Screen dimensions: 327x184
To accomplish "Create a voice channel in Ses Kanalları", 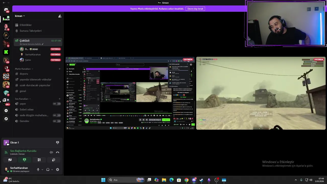I will pos(60,99).
